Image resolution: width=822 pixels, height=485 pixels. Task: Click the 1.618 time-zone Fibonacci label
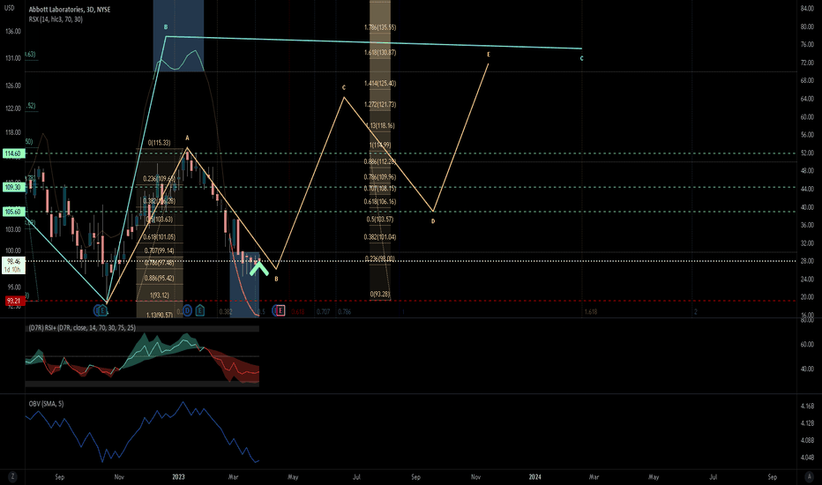tap(590, 312)
